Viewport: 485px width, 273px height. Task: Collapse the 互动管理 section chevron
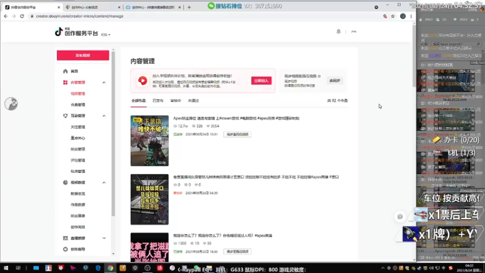pyautogui.click(x=104, y=116)
